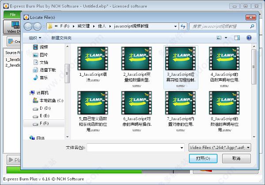Screen dimensions: 265x185
Task: Click the 新建文件夹 button
Action: 61,38
